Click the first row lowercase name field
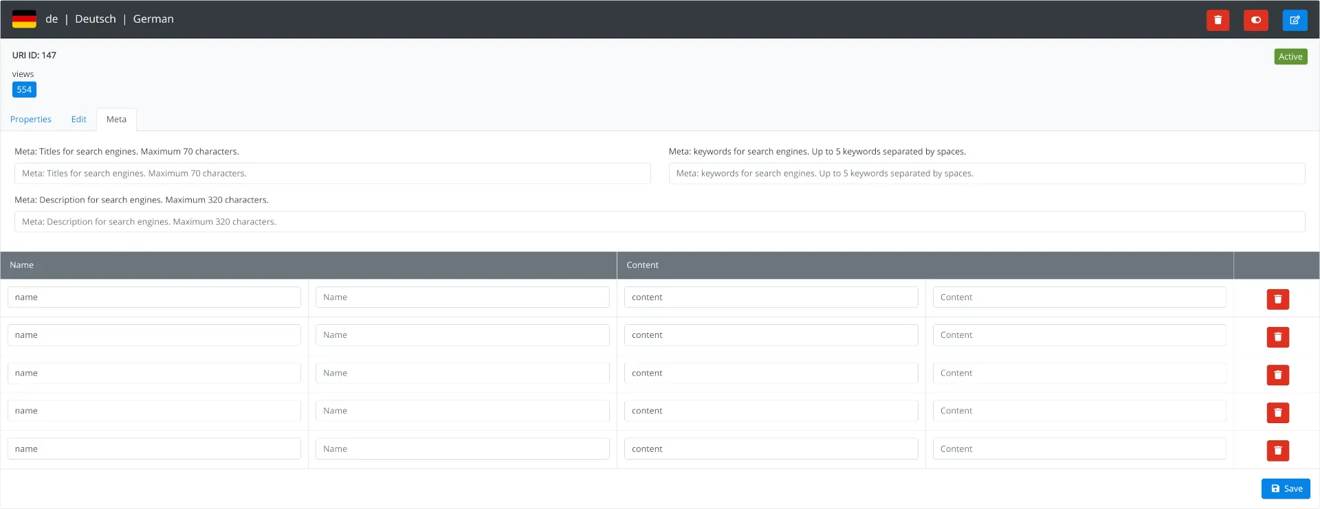 pyautogui.click(x=154, y=297)
